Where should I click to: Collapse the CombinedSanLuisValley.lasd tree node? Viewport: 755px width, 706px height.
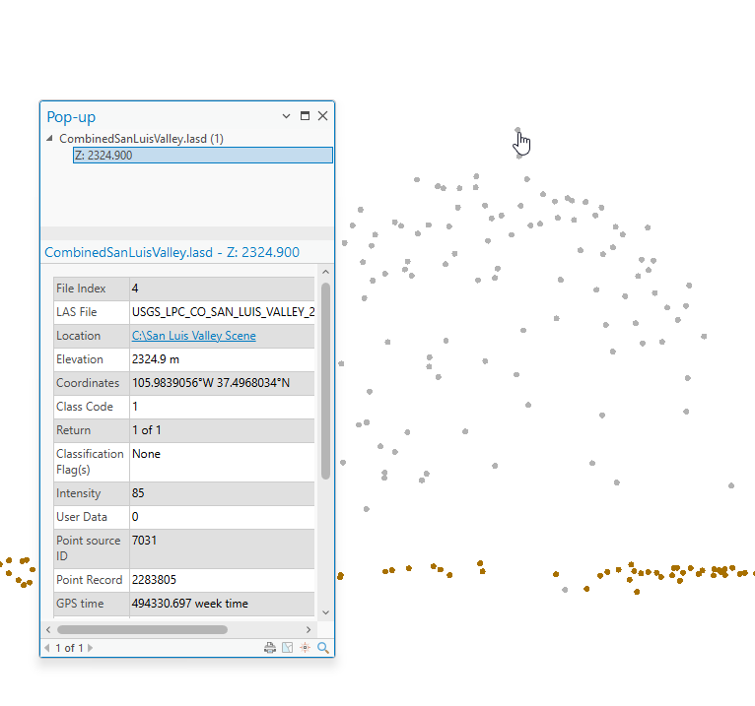49,139
